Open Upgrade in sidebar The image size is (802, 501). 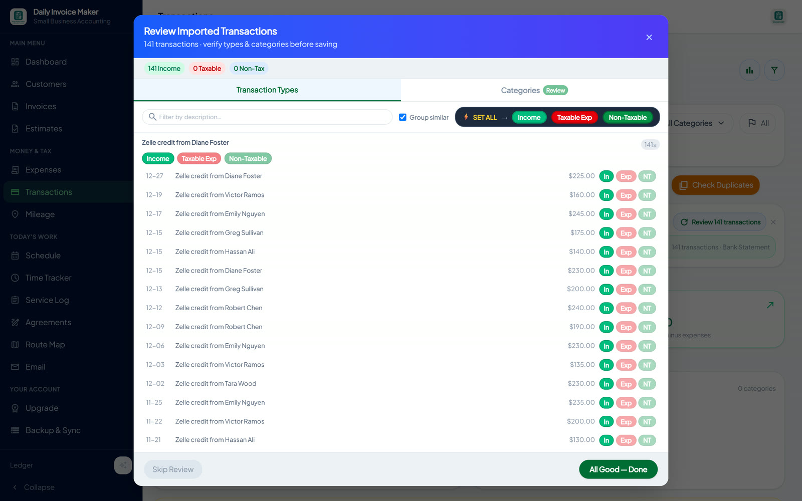42,408
